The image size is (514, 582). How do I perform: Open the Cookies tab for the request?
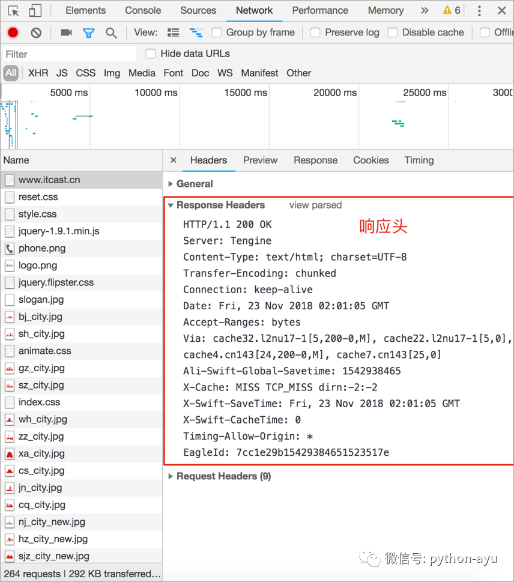(370, 160)
